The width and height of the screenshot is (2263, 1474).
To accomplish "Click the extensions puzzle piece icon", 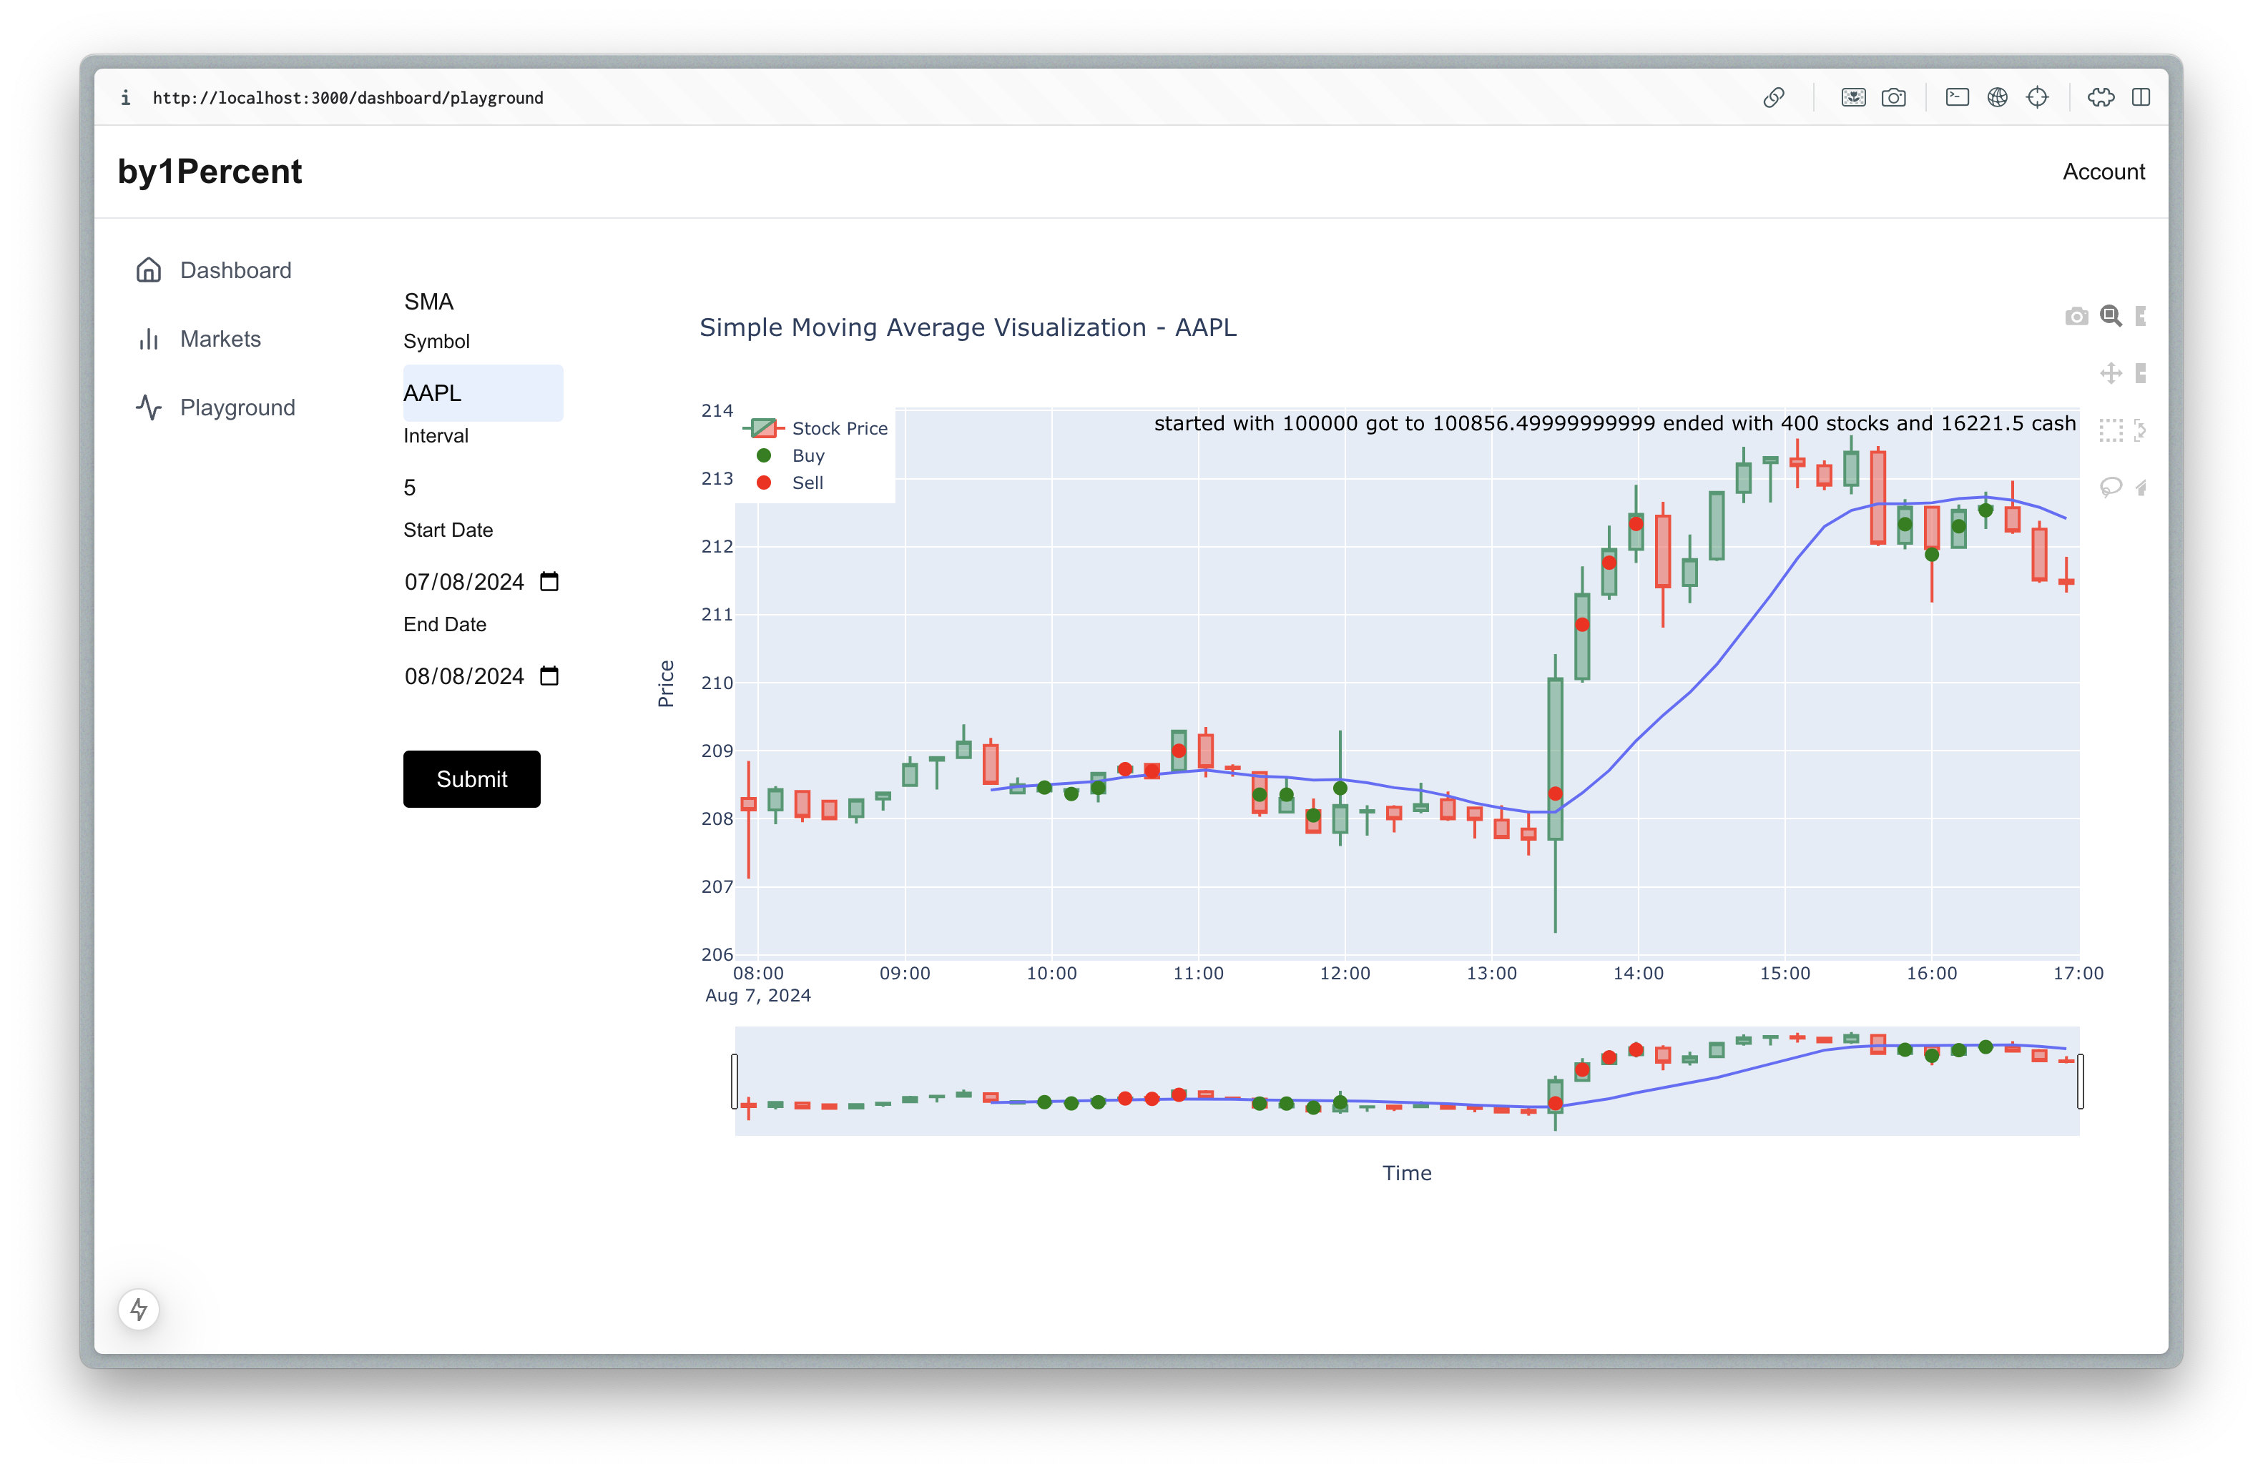I will coord(2101,98).
